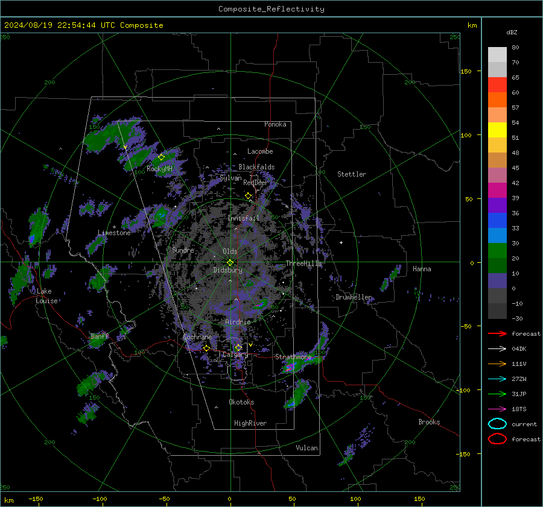The image size is (543, 507).
Task: Select the magenta 18TS arrow icon
Action: [x=497, y=409]
